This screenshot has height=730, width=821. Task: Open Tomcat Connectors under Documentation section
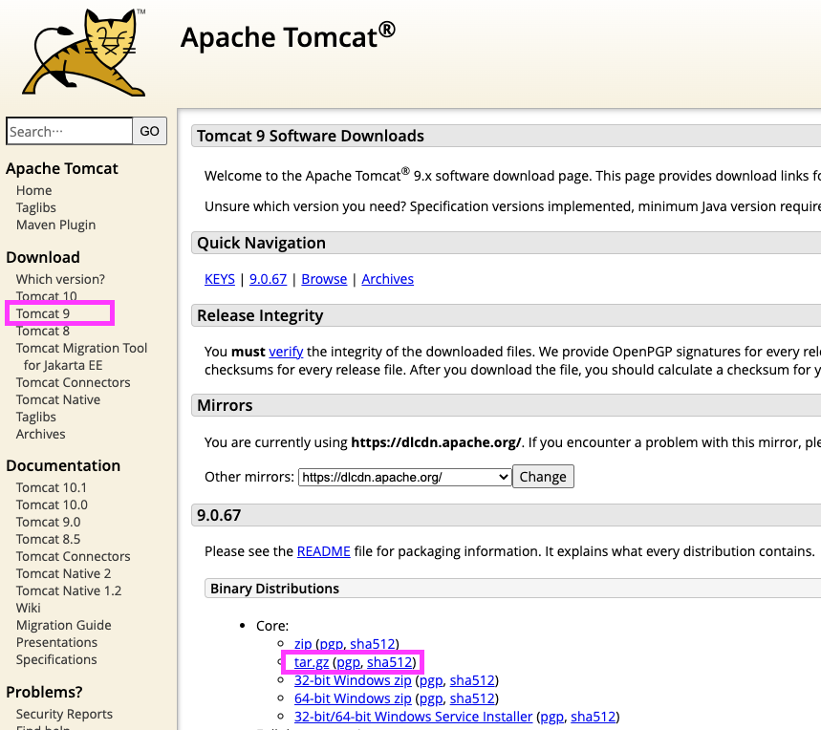(x=73, y=557)
